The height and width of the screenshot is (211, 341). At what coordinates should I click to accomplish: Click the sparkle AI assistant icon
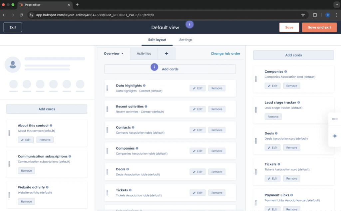[335, 136]
